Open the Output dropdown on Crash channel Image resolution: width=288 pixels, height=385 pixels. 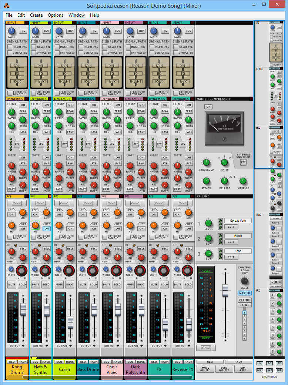(64, 346)
